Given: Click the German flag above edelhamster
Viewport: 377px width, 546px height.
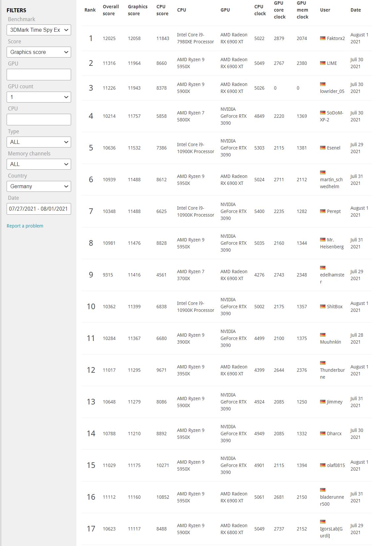Looking at the screenshot, I should tap(323, 268).
